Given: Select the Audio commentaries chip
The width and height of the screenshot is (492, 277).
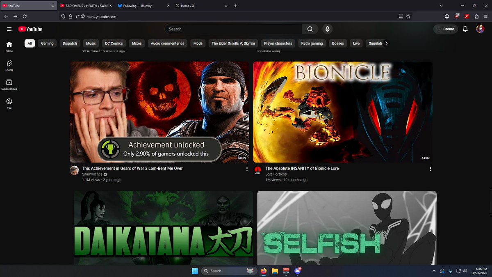Looking at the screenshot, I should 167,43.
